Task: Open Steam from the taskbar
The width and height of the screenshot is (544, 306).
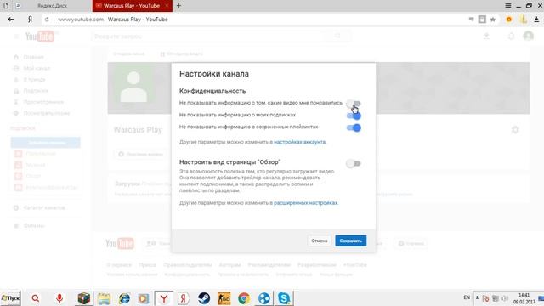Action: (x=204, y=298)
